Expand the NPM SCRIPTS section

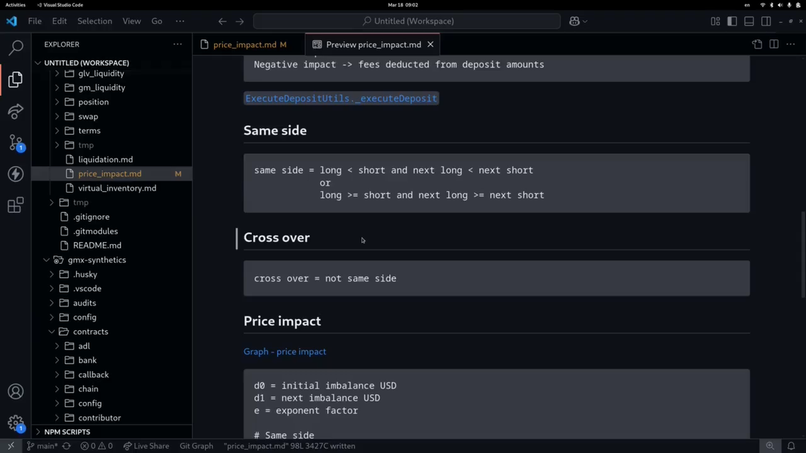(x=67, y=432)
